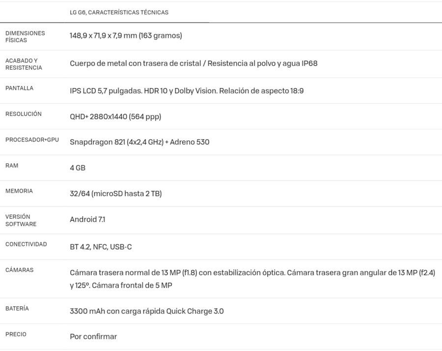Select the Pantalla row label
This screenshot has width=442, height=351.
(20, 88)
